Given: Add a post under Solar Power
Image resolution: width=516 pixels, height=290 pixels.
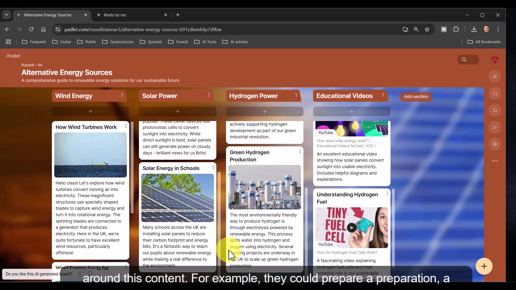Looking at the screenshot, I should pyautogui.click(x=178, y=111).
